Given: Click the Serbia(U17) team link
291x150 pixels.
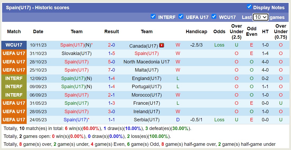Looking at the screenshot, I should pyautogui.click(x=147, y=120).
